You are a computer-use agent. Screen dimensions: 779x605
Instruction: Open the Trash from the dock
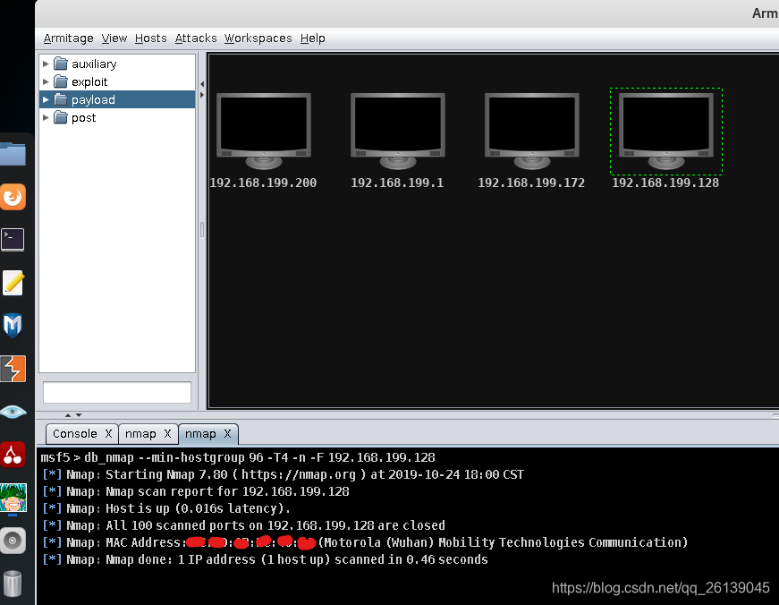click(13, 584)
